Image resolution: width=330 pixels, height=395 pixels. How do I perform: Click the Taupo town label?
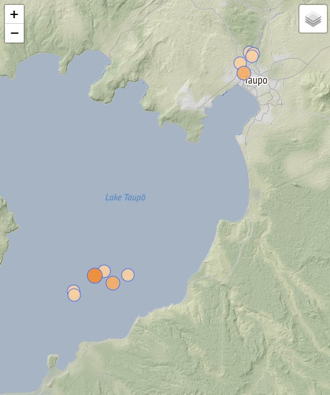point(256,81)
